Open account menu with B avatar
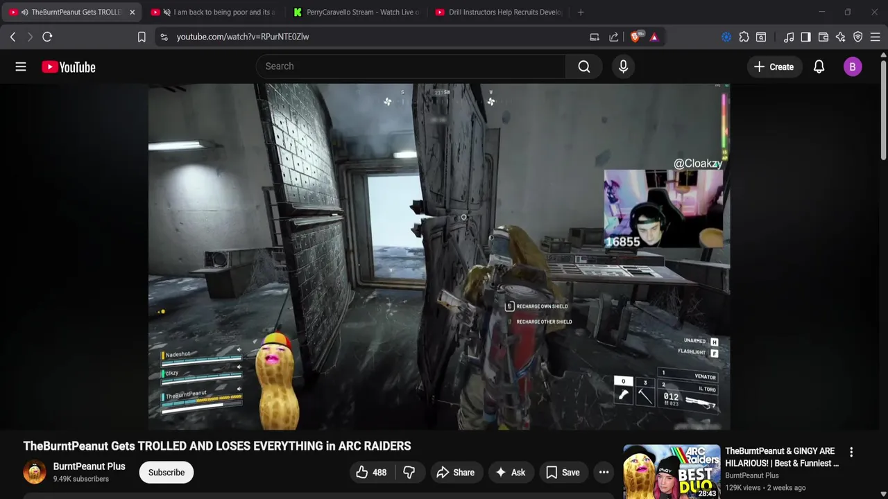 (853, 67)
